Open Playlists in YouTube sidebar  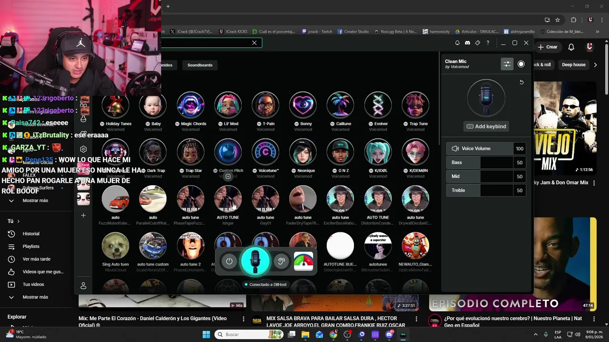[31, 247]
